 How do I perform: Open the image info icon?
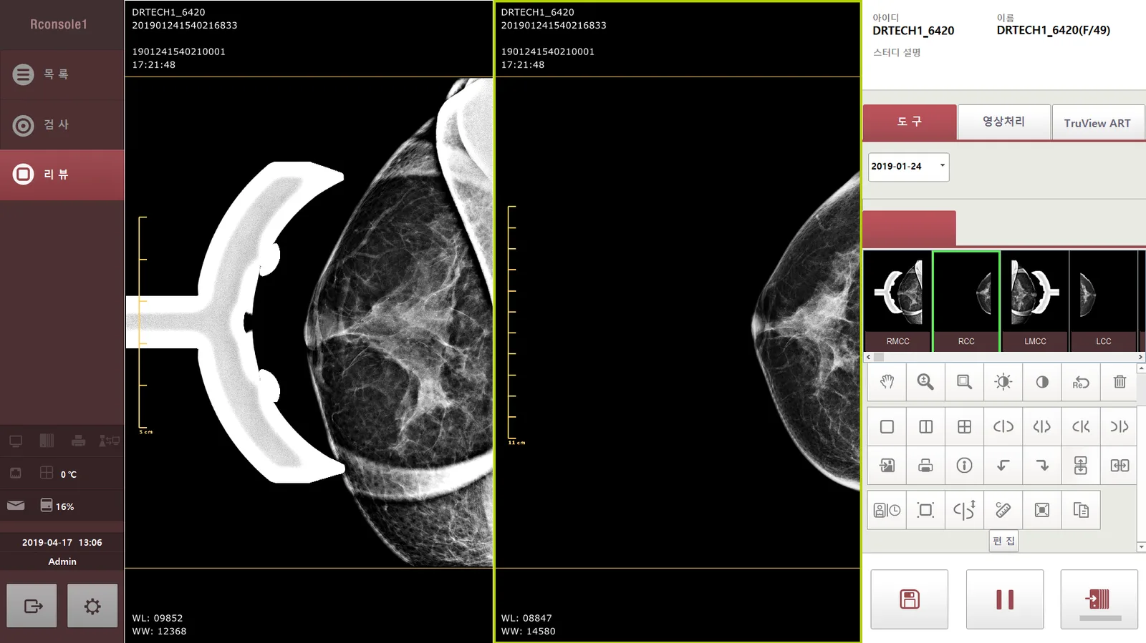tap(964, 466)
